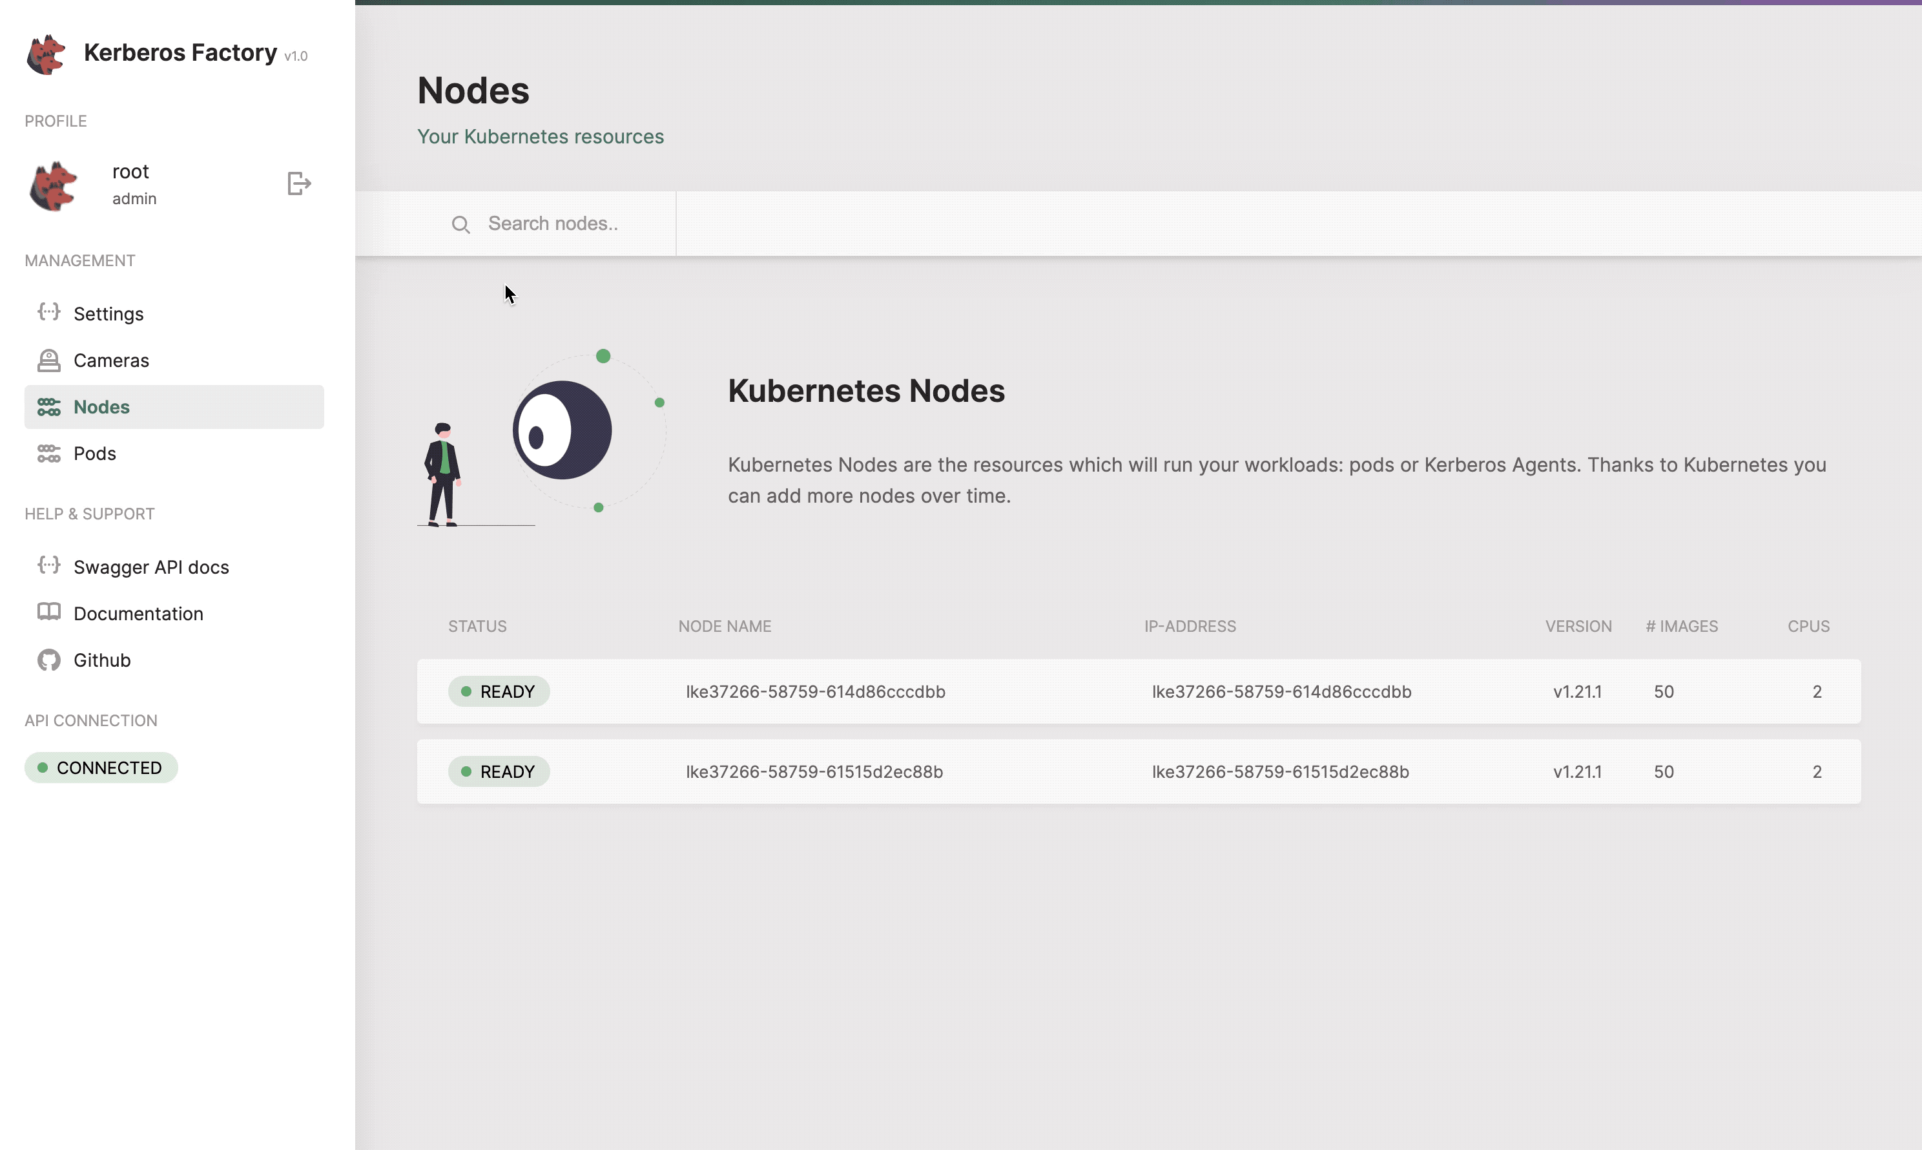Click the Pods icon in the sidebar

(x=49, y=454)
